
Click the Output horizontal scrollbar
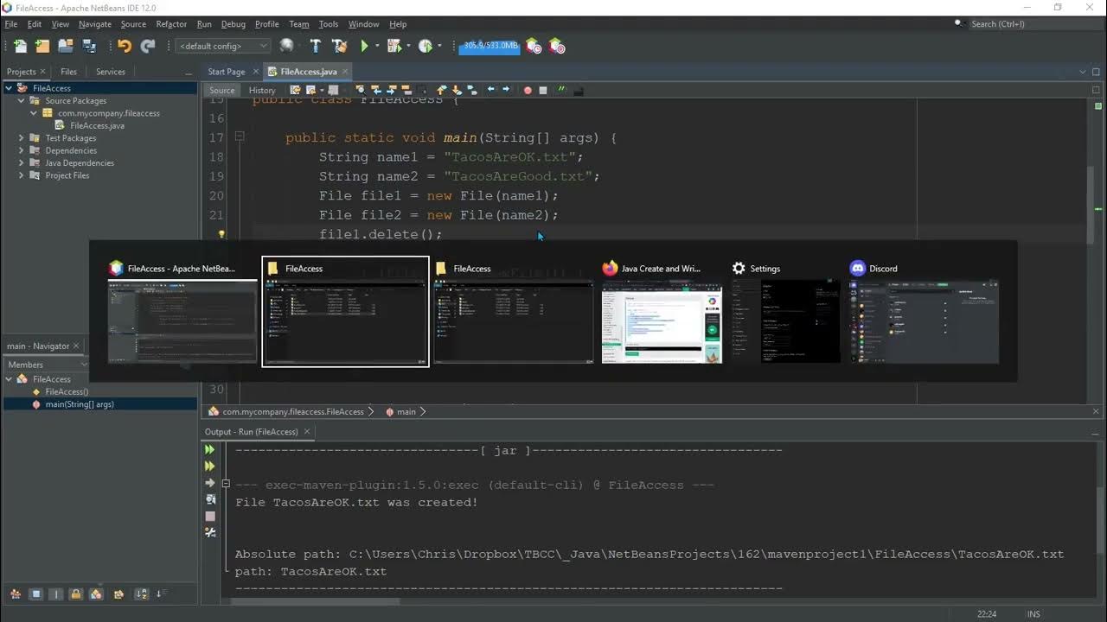pos(316,601)
